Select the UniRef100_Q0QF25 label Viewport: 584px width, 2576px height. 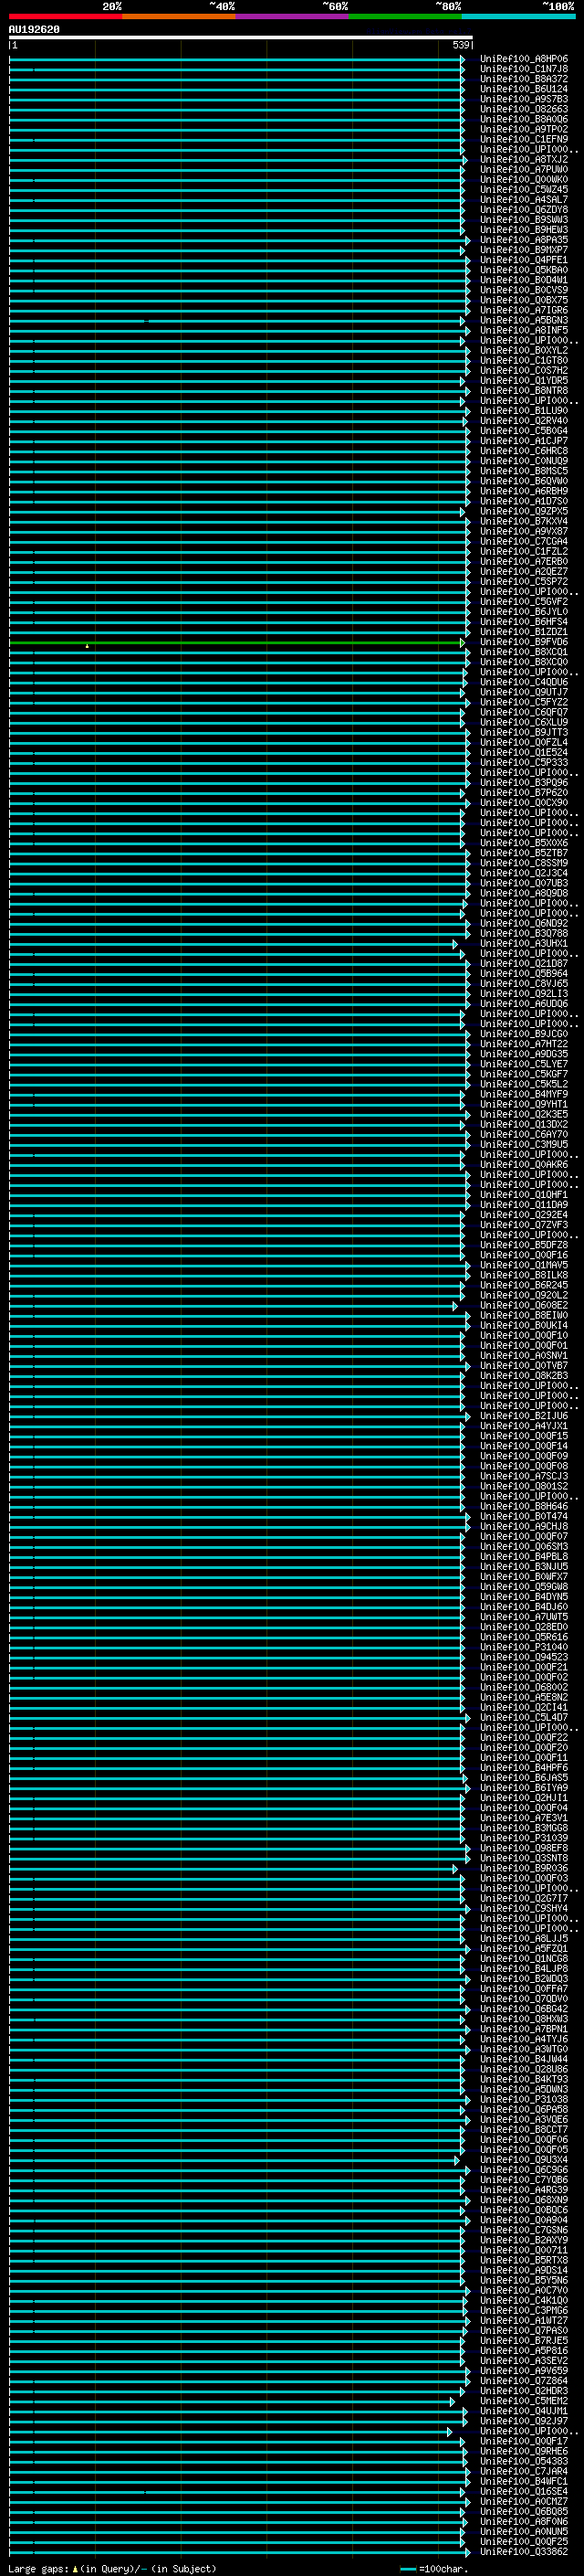[524, 2542]
